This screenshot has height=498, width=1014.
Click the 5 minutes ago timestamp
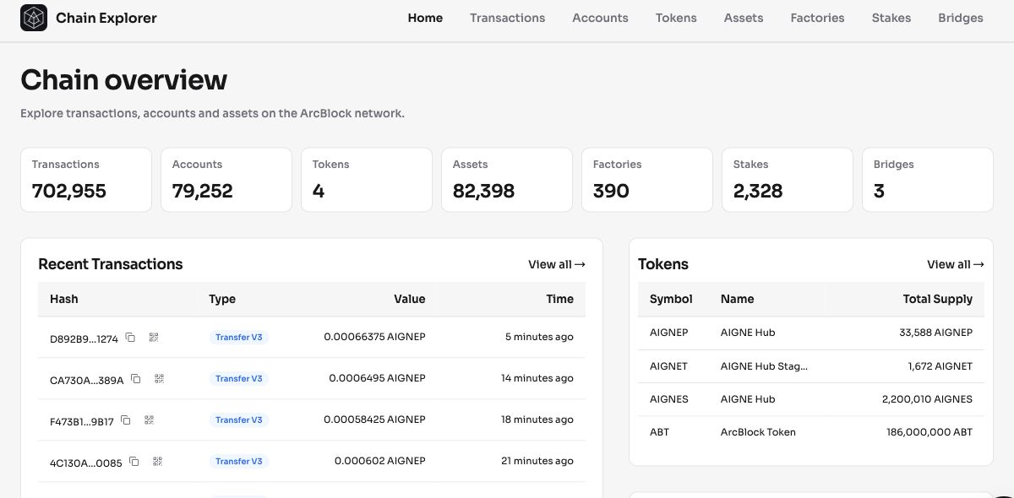click(x=539, y=337)
